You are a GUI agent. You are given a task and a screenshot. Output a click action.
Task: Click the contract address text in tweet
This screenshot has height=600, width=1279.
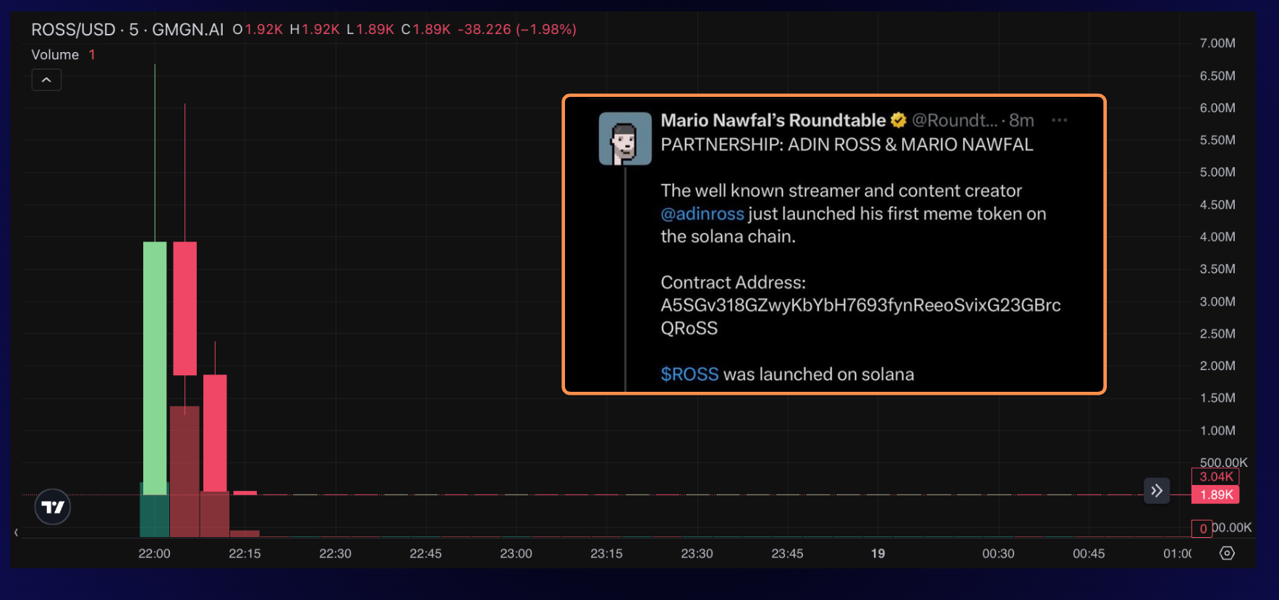coord(860,317)
